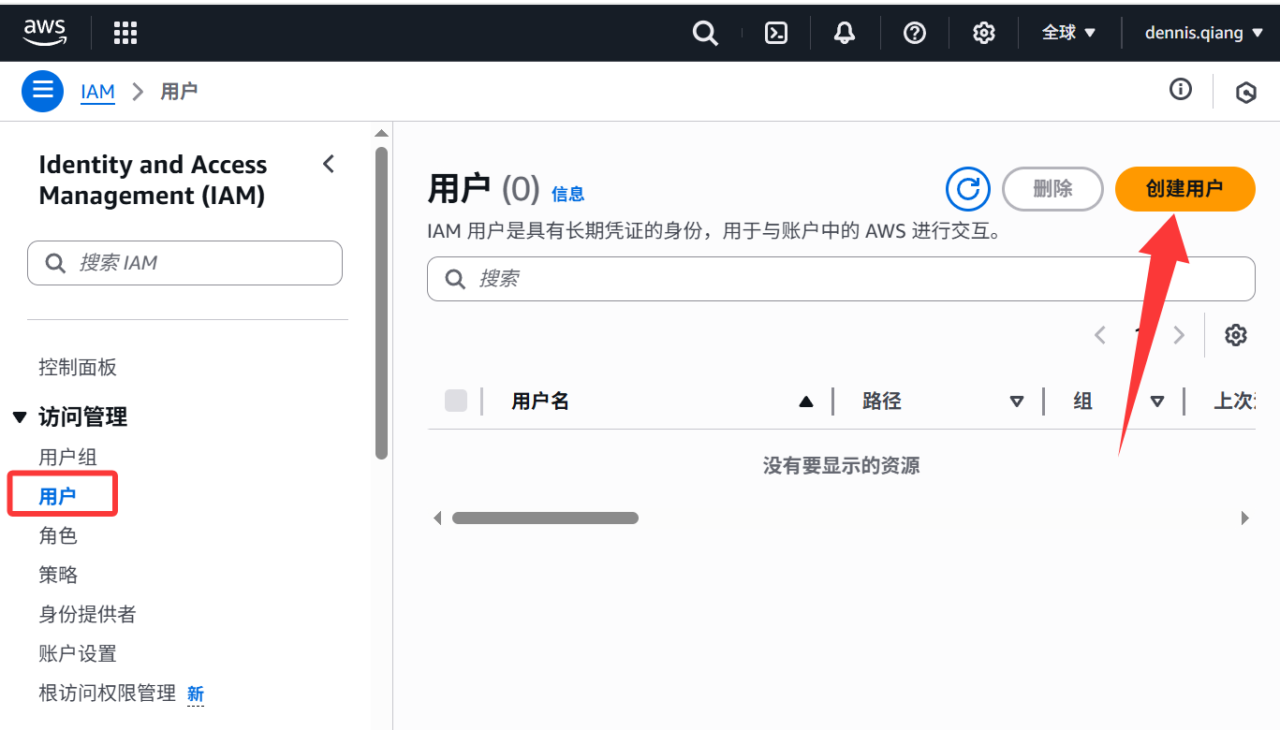Image resolution: width=1280 pixels, height=730 pixels.
Task: Open 角色 in the sidebar
Action: (x=57, y=535)
